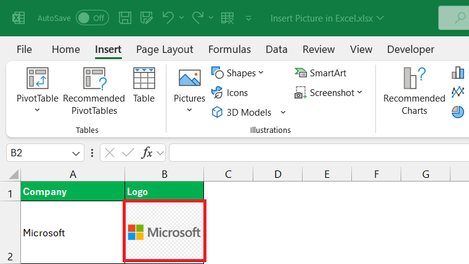Click the PivotTable icon
This screenshot has height=264, width=469.
38,78
